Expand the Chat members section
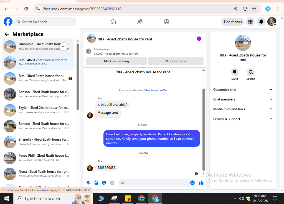Viewport: 284px width, 204px height. 243,99
